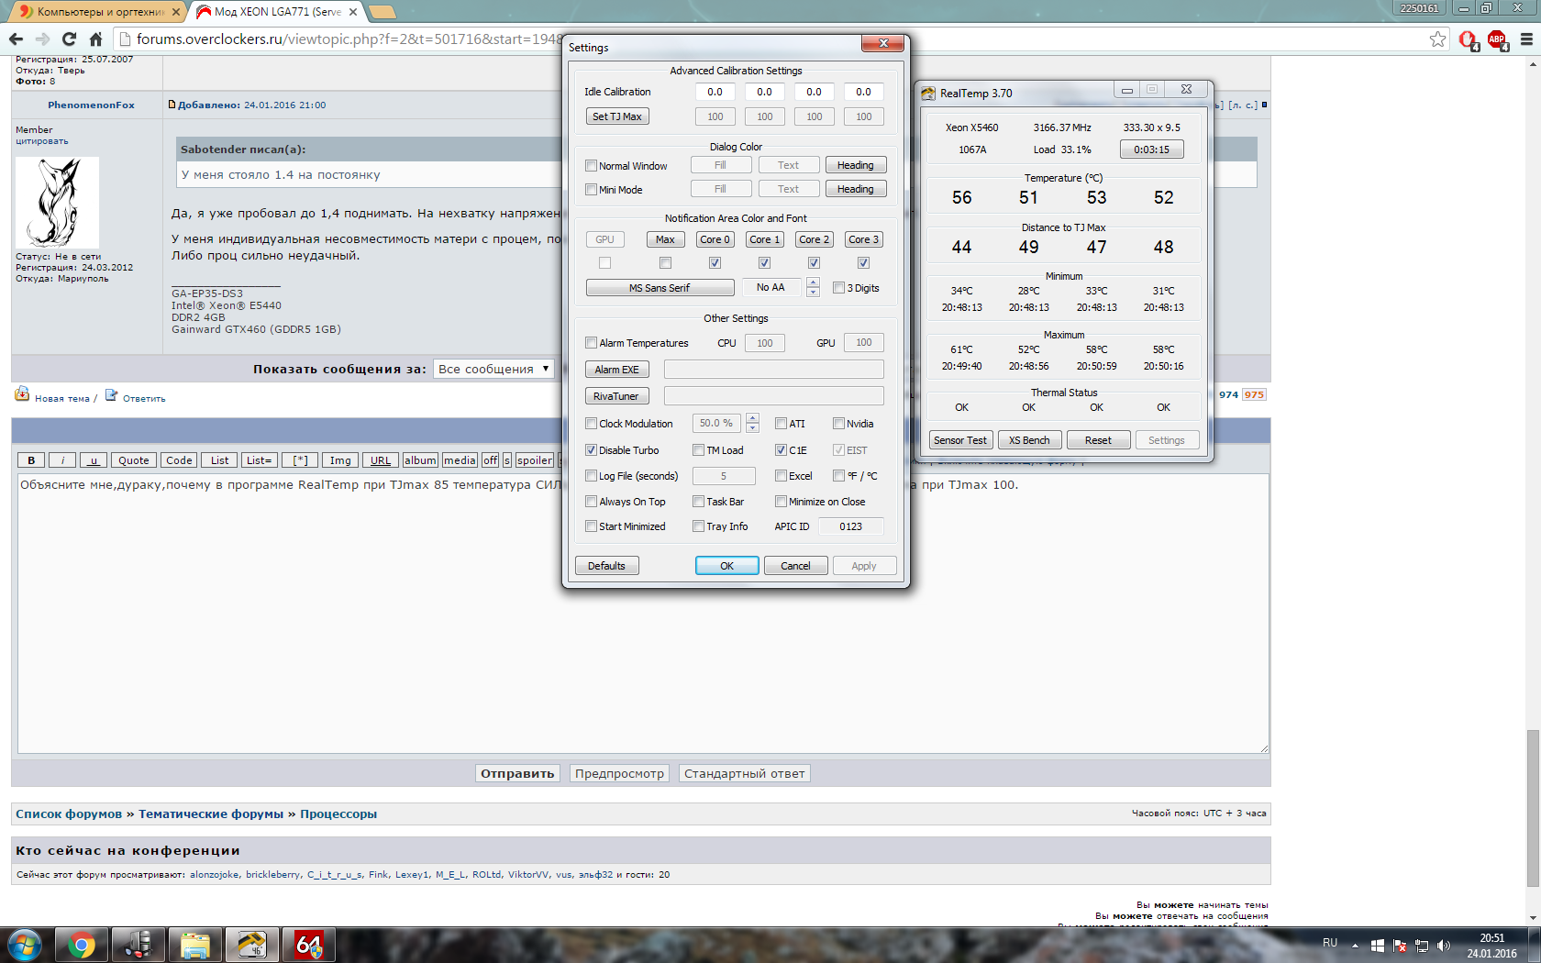Toggle the 3 Digits checkbox
Screen dimensions: 1541x963
(838, 288)
